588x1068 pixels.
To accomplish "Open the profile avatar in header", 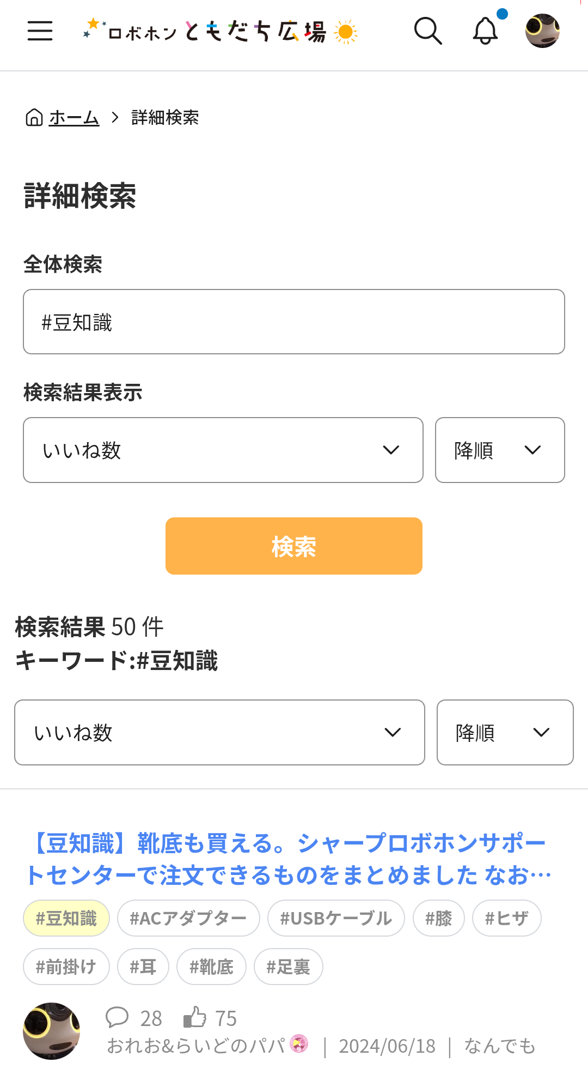I will [x=542, y=31].
